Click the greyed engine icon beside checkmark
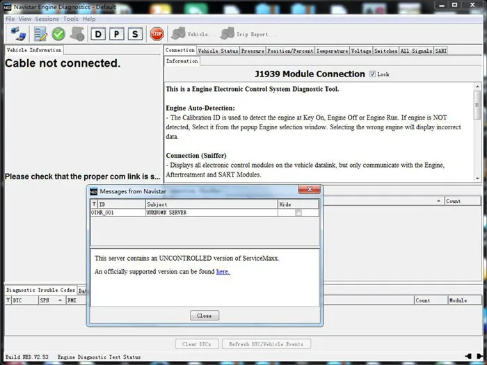This screenshot has width=487, height=365. click(77, 34)
